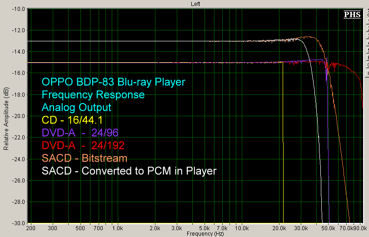
Task: Click the -22.0 amplitude axis label
Action: (18, 138)
